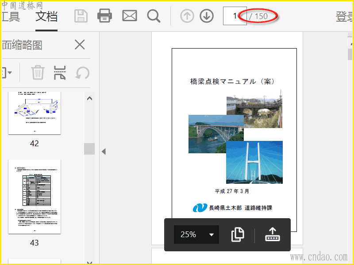The image size is (354, 265).
Task: Rotate the page with rotate icon
Action: coord(82,73)
